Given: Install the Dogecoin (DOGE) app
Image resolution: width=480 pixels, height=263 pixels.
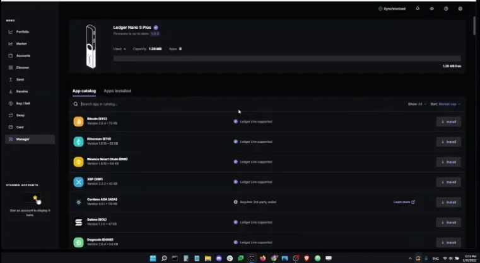Looking at the screenshot, I should tap(448, 242).
